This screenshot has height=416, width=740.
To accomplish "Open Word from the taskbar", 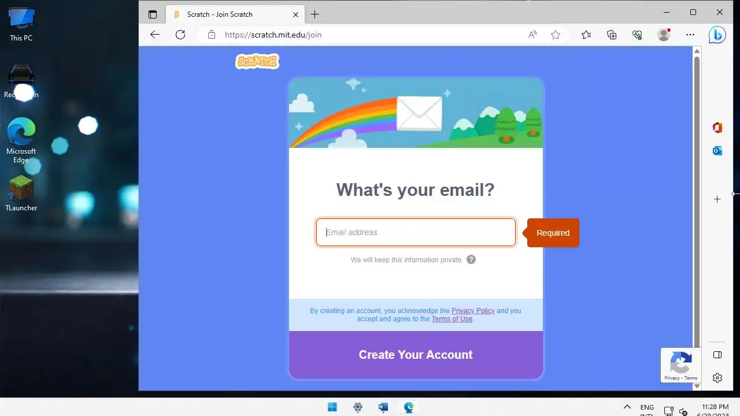I will point(383,407).
